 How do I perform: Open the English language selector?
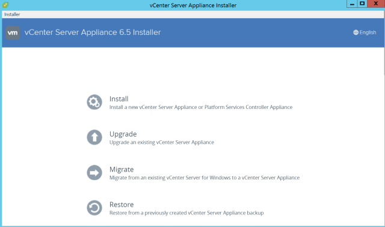click(365, 33)
